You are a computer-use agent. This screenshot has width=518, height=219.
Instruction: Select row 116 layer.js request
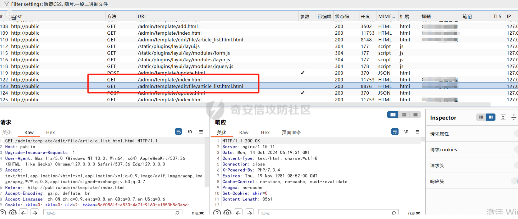click(259, 60)
